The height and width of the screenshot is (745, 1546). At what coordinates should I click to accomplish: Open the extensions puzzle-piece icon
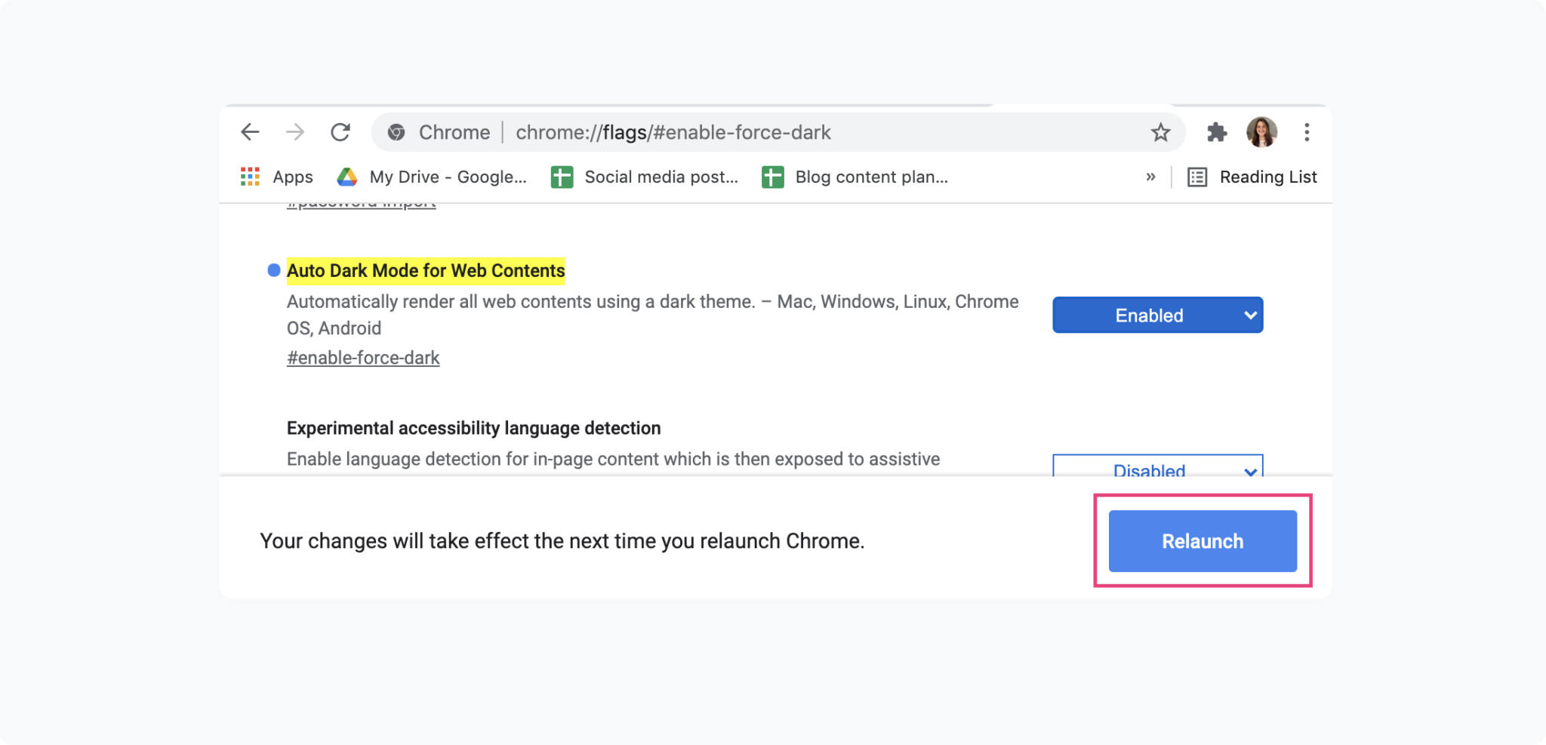[1218, 132]
